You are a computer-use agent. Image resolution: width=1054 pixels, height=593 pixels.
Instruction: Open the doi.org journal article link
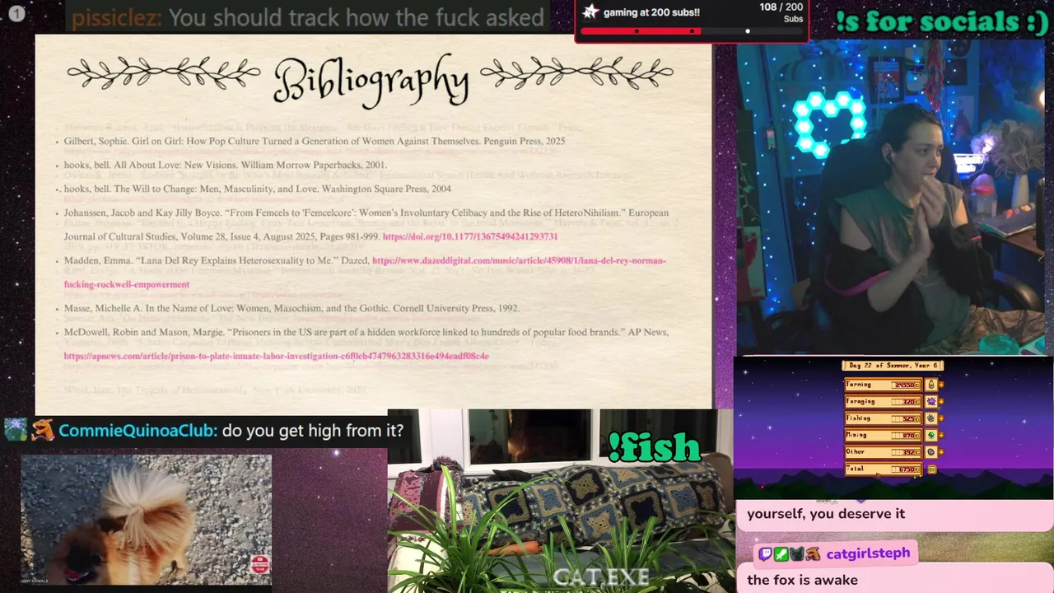pos(470,237)
